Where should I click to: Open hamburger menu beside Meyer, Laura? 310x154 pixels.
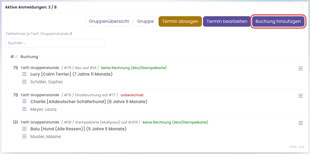coord(24,109)
